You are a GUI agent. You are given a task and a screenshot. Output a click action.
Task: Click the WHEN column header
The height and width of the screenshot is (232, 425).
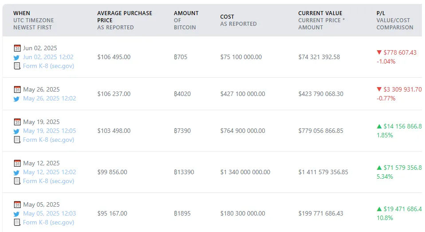pos(22,13)
